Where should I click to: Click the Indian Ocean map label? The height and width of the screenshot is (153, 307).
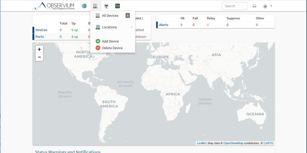click(x=205, y=101)
